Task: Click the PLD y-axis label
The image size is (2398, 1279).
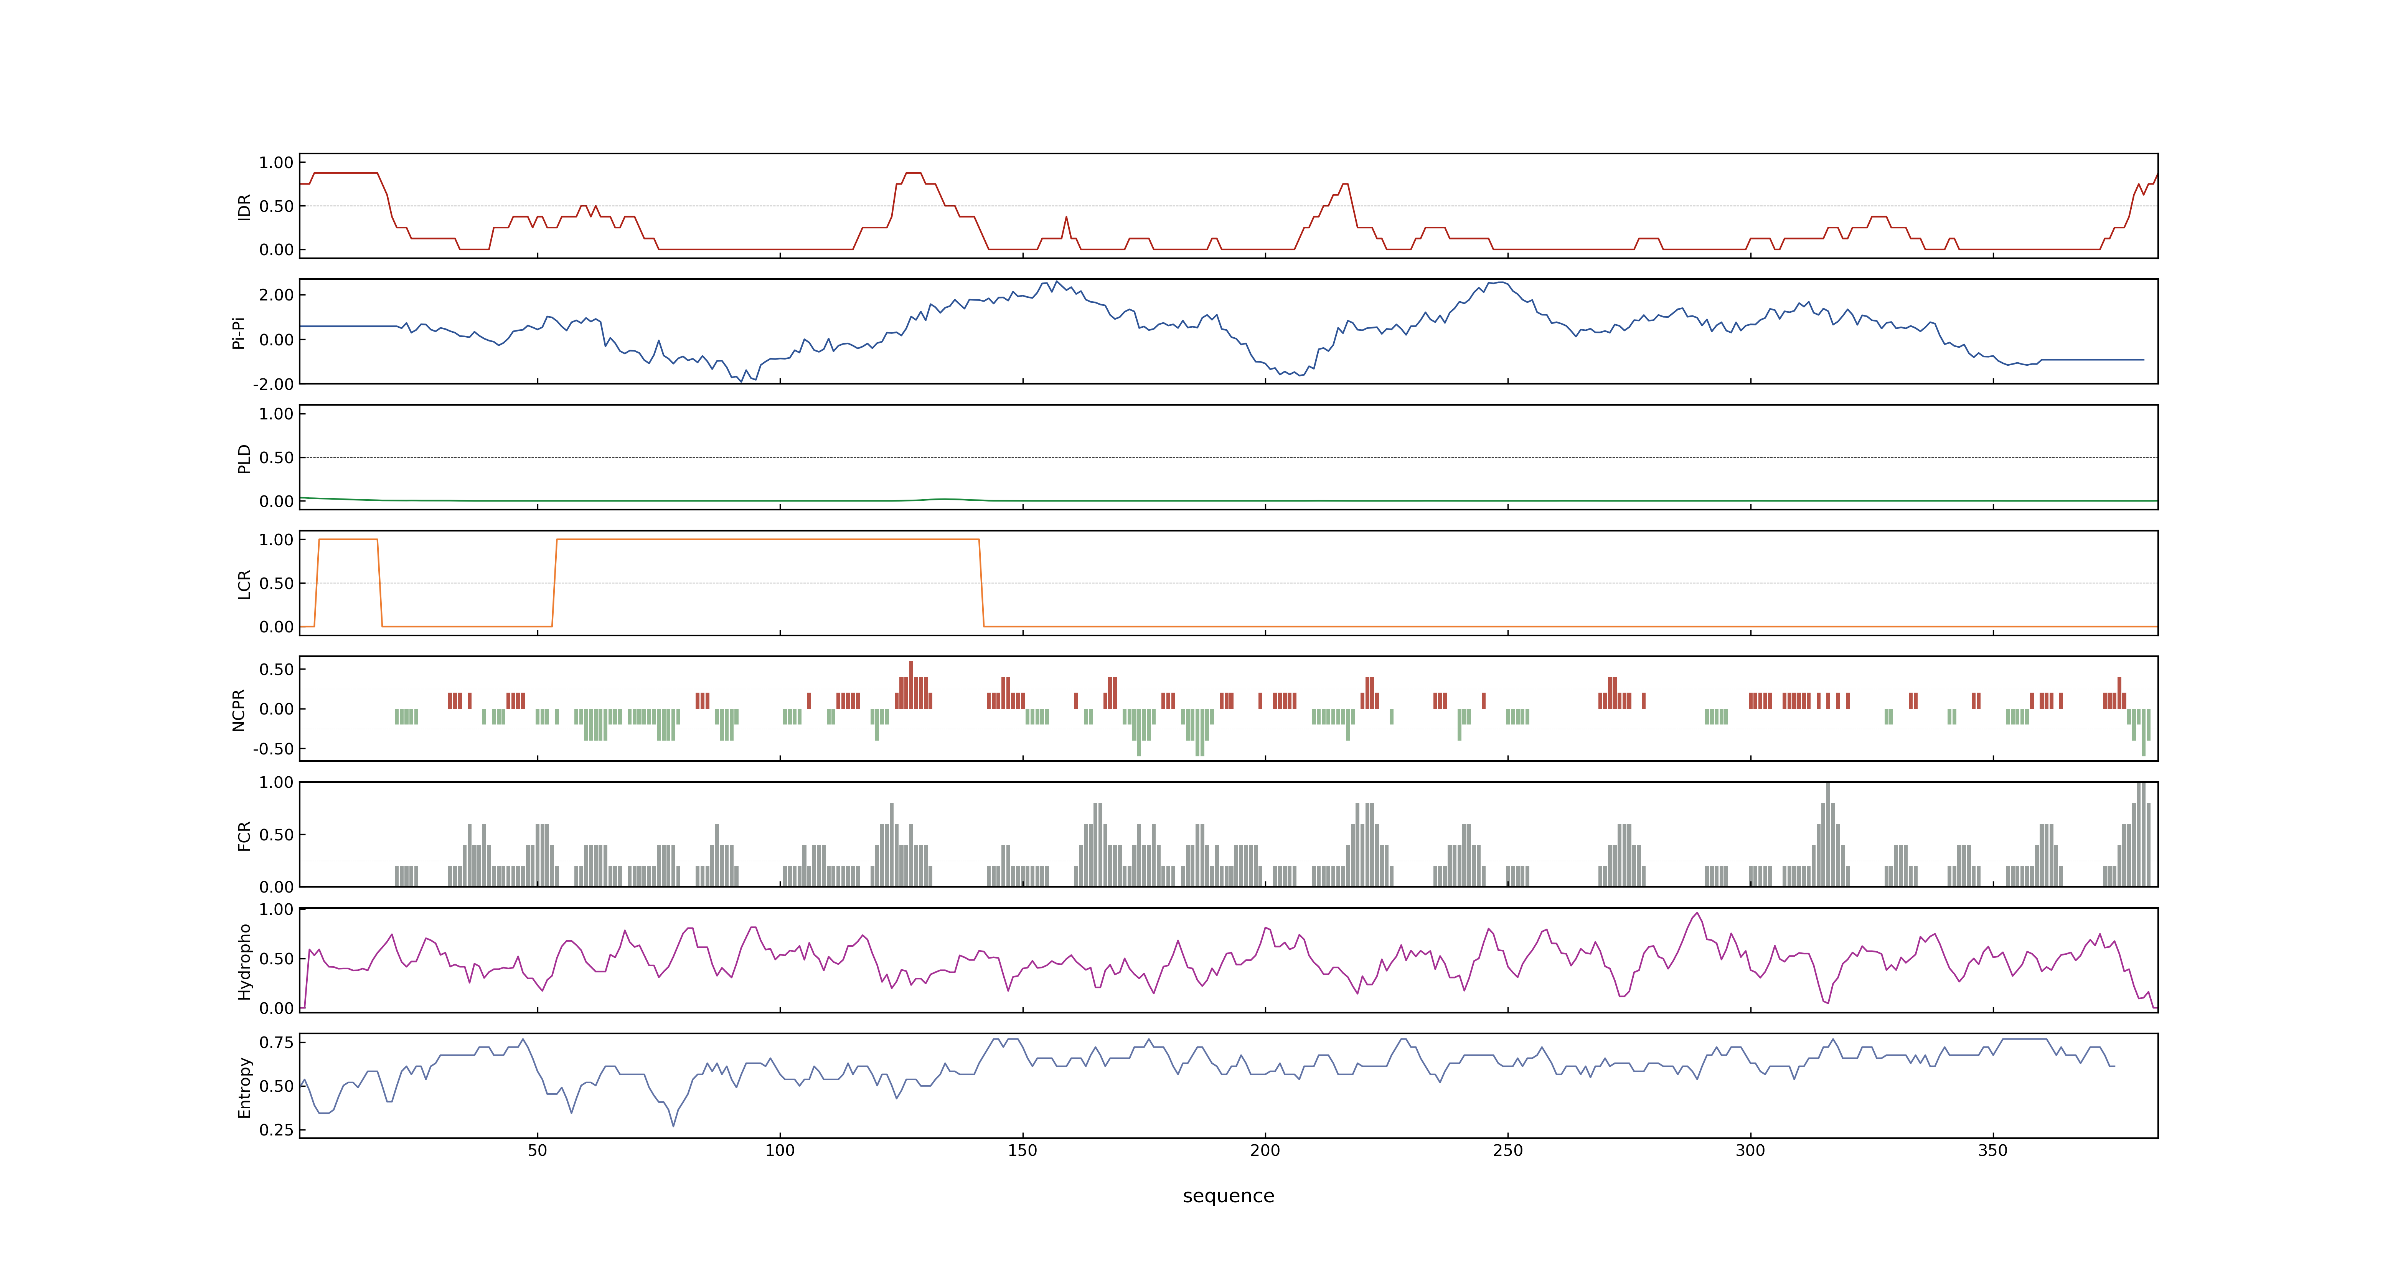Action: [x=244, y=458]
